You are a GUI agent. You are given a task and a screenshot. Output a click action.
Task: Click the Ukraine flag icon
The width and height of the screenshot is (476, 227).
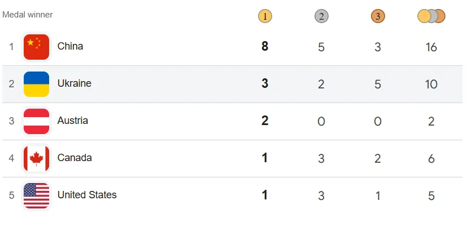tap(36, 84)
